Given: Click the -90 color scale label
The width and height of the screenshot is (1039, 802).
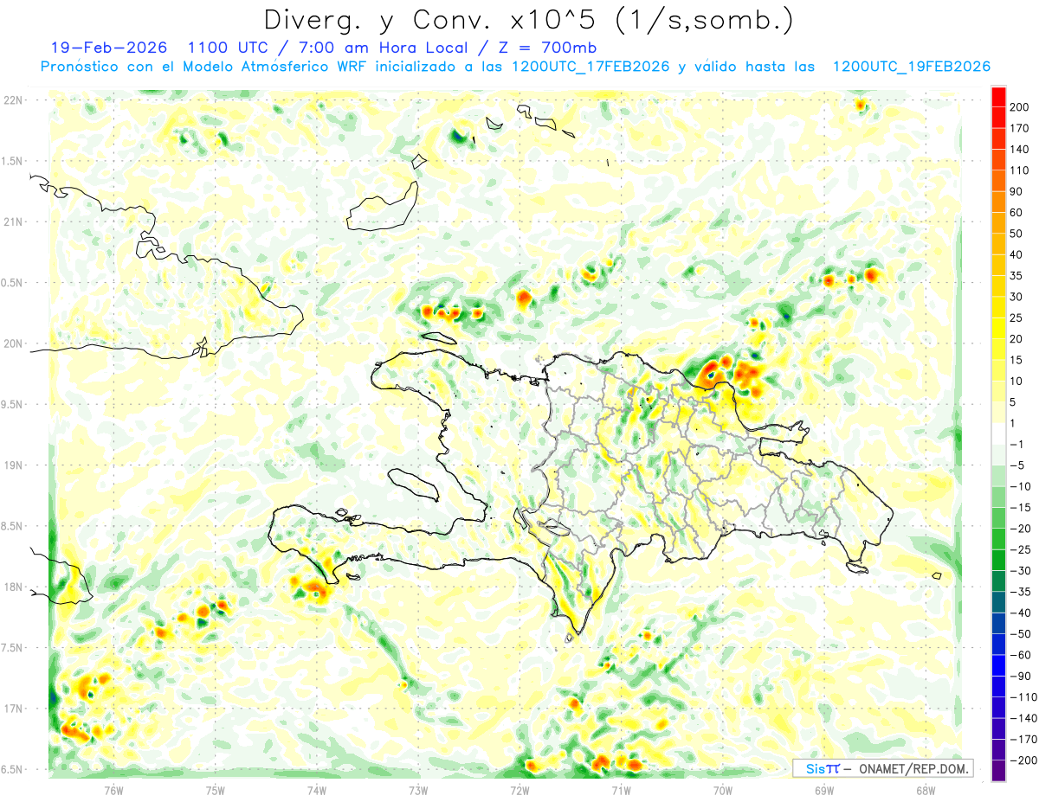Looking at the screenshot, I should (1020, 676).
